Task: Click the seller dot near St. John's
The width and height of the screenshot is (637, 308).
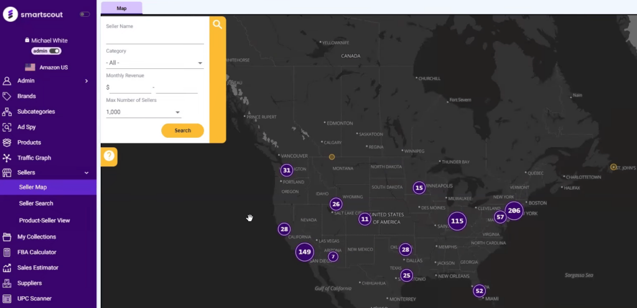Action: (613, 167)
